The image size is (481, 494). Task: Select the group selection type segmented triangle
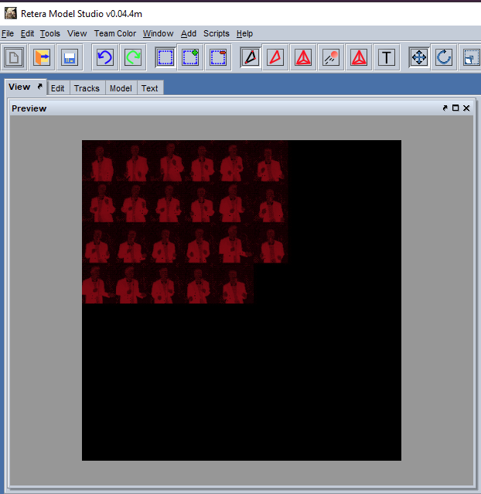coord(303,57)
